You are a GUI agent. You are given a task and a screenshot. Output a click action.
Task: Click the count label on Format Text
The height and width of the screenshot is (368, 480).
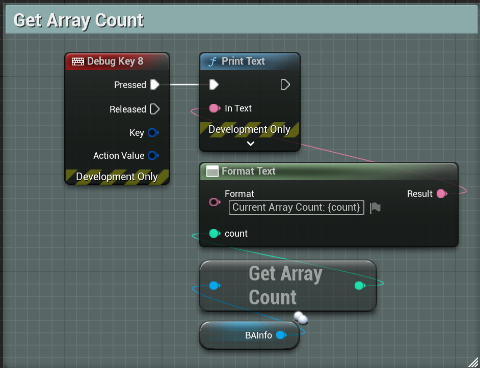236,234
